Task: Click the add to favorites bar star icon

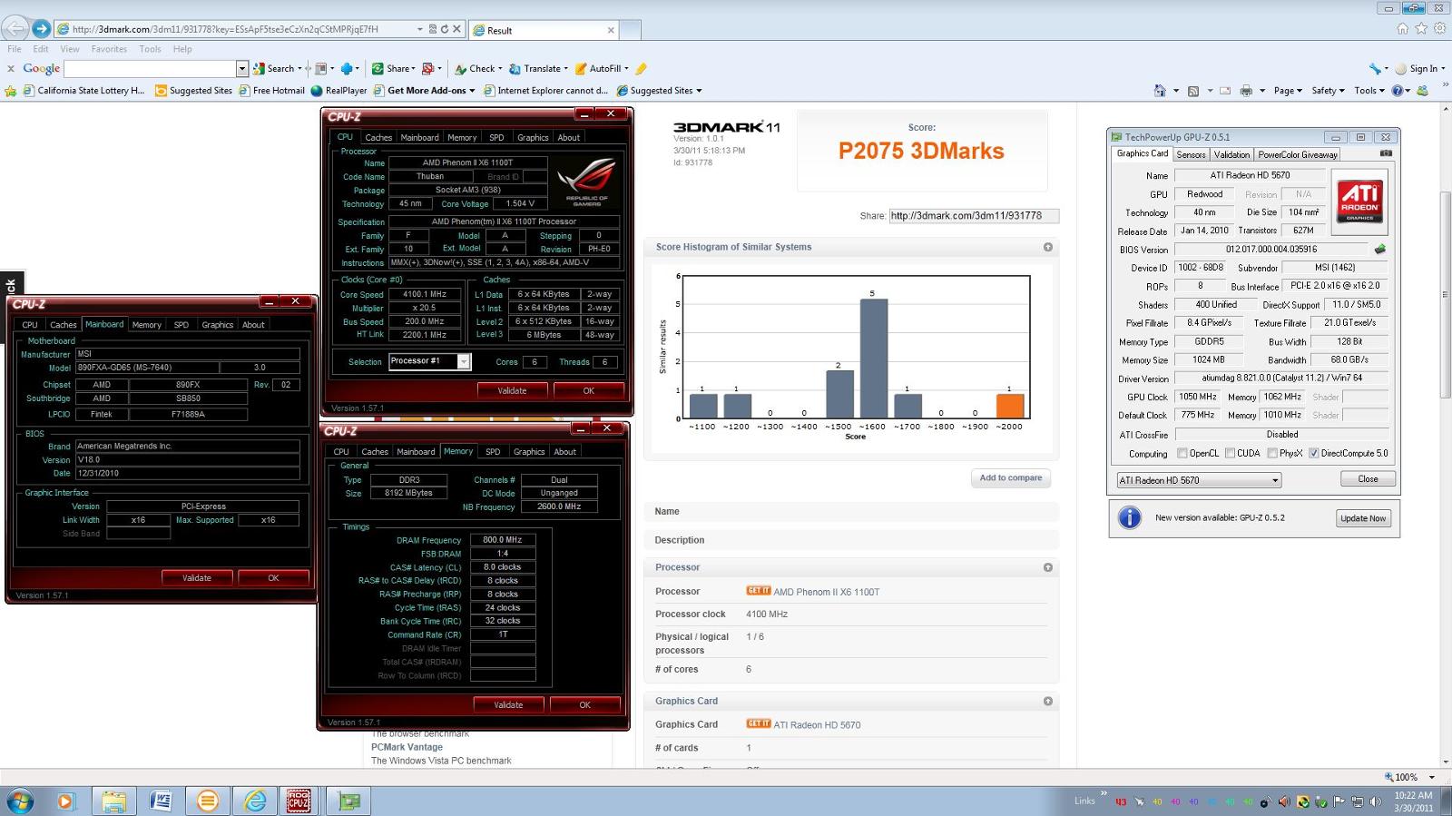Action: pyautogui.click(x=11, y=91)
